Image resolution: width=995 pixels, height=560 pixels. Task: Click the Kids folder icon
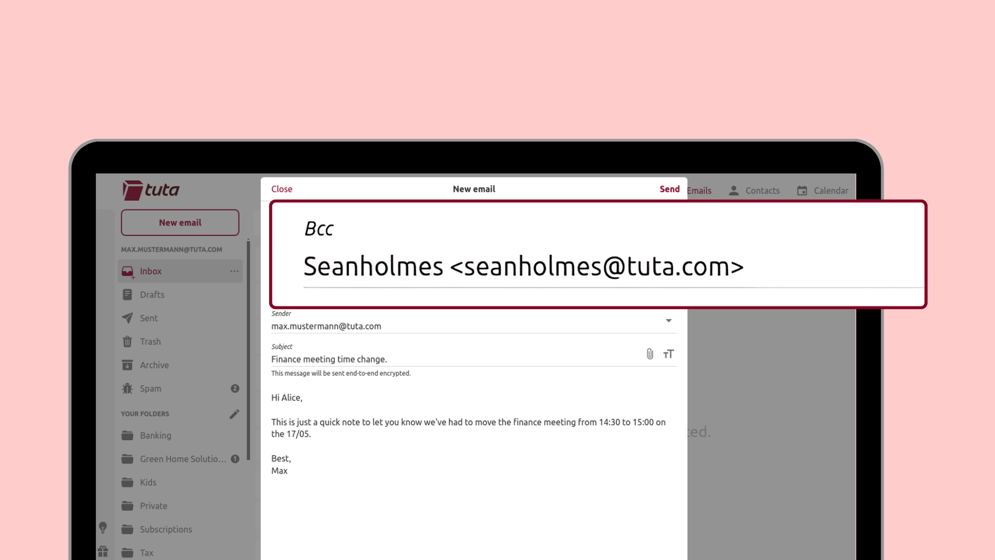127,482
